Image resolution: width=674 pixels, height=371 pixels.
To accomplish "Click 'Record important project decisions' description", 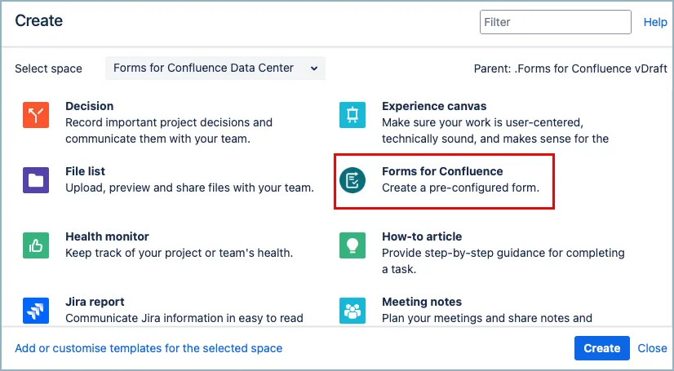I will point(169,130).
